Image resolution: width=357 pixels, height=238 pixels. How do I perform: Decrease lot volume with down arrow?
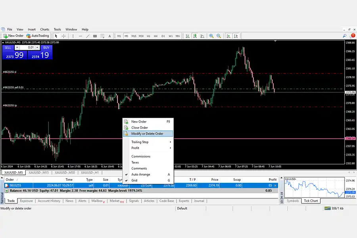click(17, 48)
